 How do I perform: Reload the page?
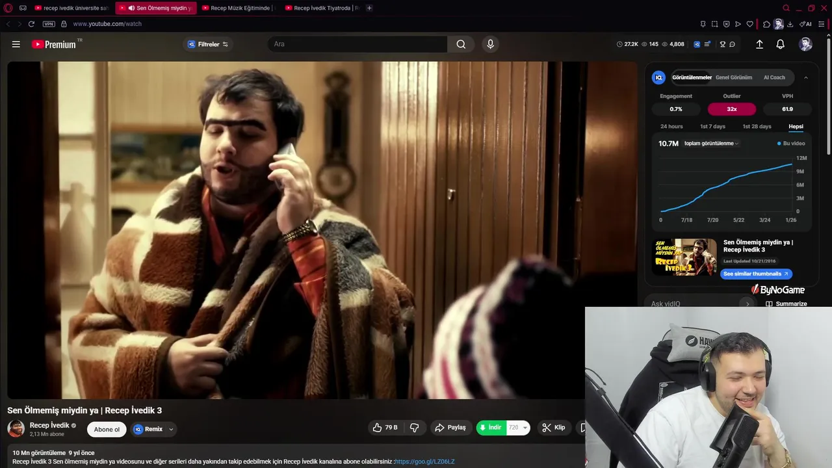coord(31,24)
